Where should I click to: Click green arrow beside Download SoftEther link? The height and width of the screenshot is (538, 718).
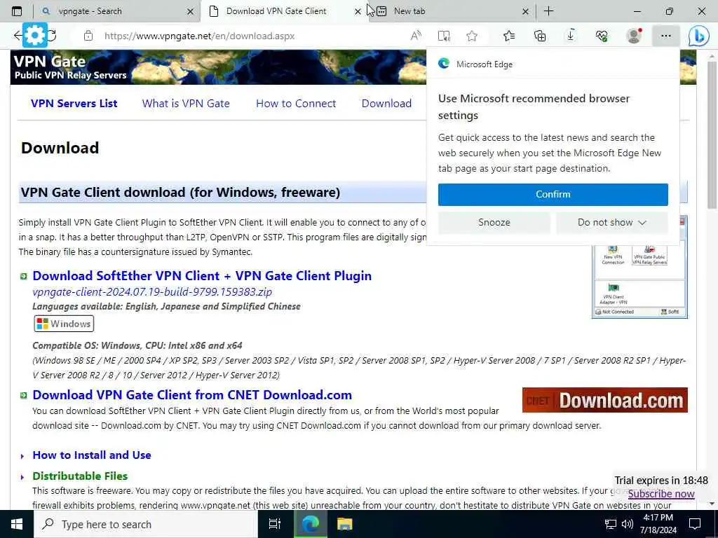click(24, 276)
